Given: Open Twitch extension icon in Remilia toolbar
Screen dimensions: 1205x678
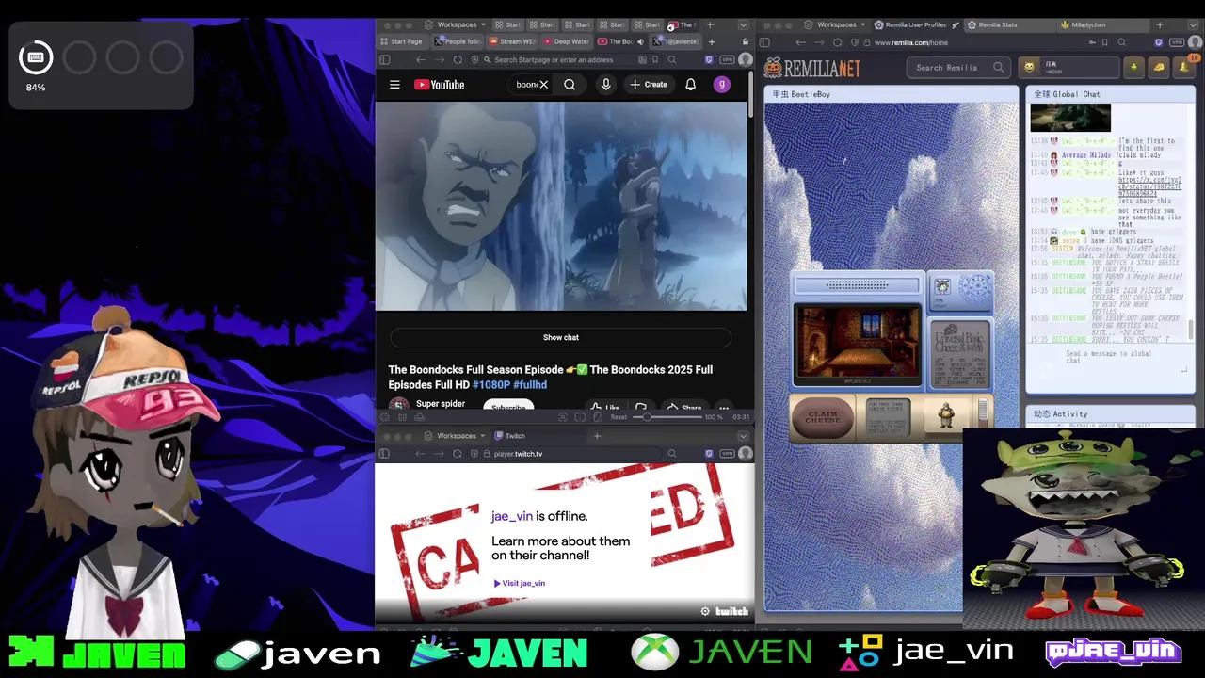Looking at the screenshot, I should (1158, 42).
